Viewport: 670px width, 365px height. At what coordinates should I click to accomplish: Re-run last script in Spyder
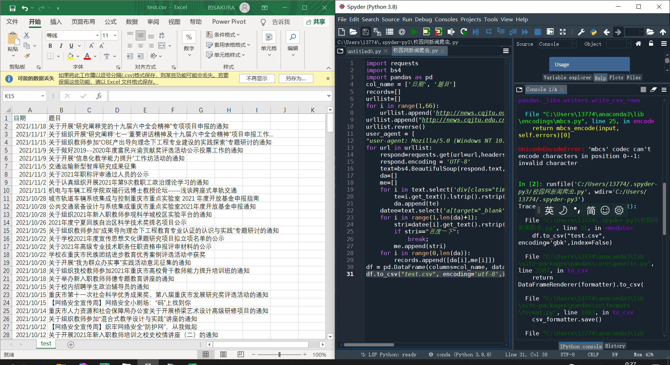[463, 32]
